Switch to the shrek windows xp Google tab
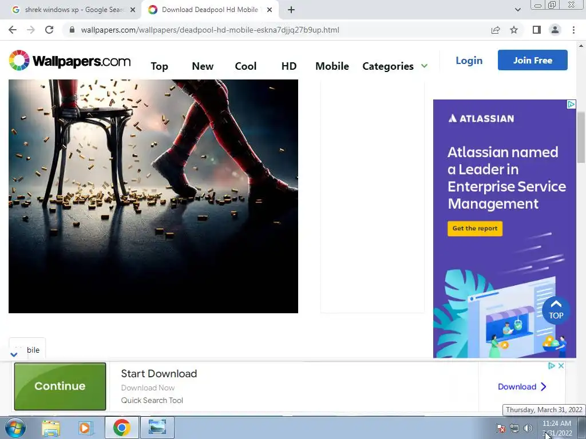The width and height of the screenshot is (586, 439). pyautogui.click(x=74, y=10)
